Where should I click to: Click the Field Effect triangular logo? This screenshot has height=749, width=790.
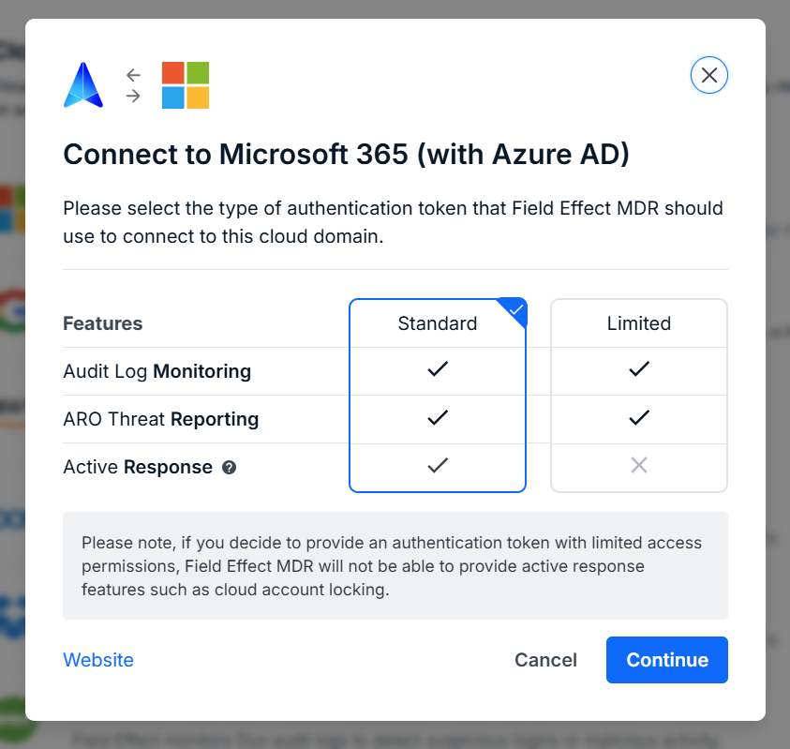point(83,84)
